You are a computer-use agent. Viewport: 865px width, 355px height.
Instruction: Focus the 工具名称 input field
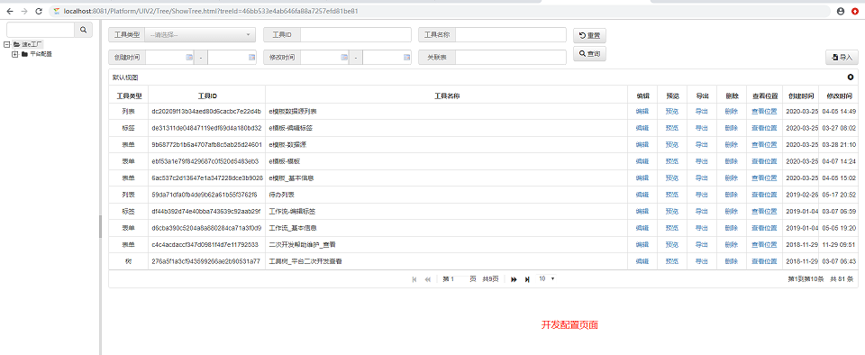pyautogui.click(x=511, y=35)
